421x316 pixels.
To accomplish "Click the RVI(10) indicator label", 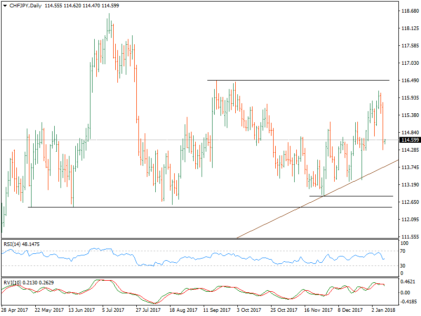I will [x=13, y=282].
